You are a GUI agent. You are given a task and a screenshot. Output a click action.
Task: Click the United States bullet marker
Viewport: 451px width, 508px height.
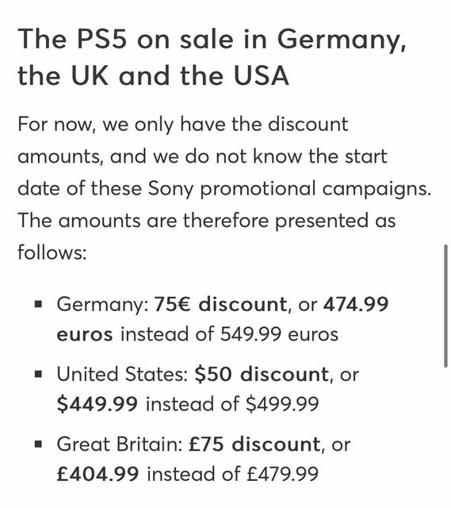[39, 374]
